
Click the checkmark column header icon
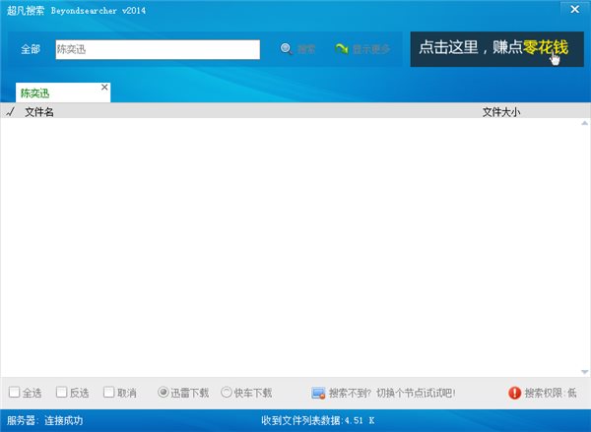click(11, 111)
